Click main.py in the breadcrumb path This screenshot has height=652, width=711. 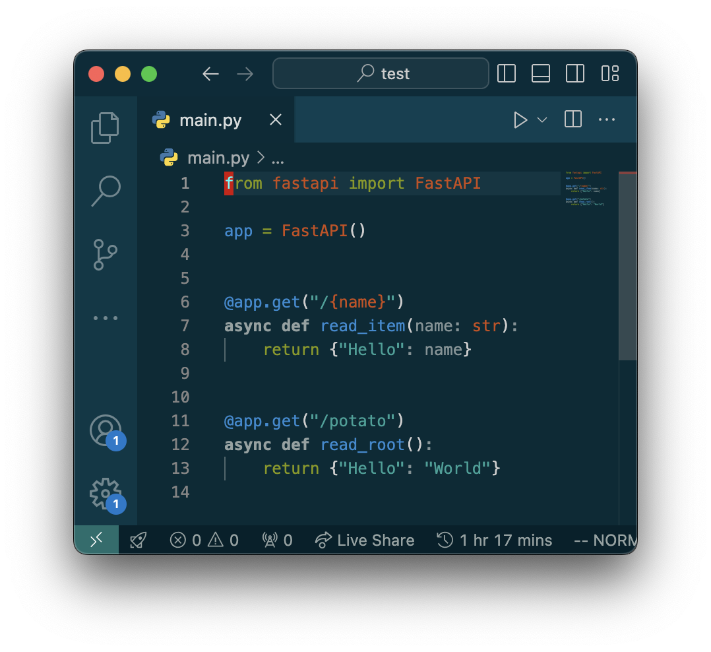click(218, 158)
